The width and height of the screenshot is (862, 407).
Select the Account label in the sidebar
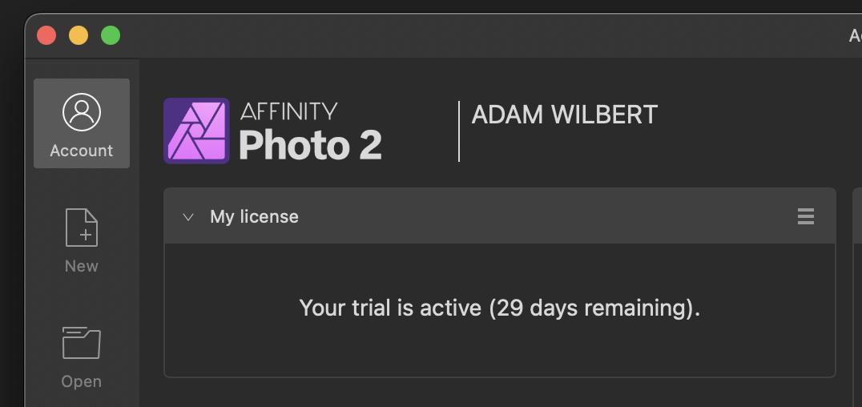(82, 151)
